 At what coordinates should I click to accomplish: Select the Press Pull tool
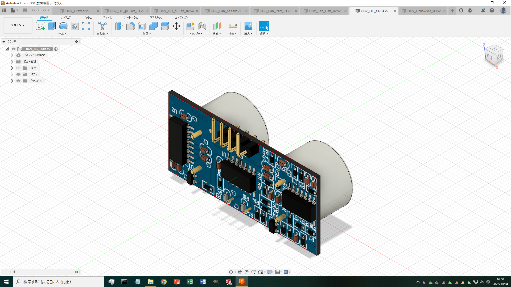click(x=119, y=26)
